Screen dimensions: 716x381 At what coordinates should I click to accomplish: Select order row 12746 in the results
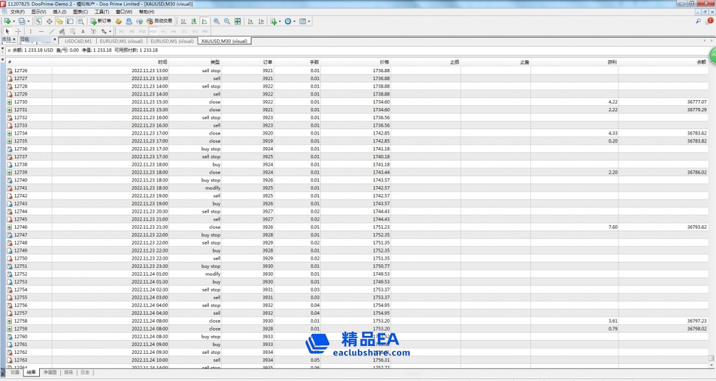[x=21, y=227]
